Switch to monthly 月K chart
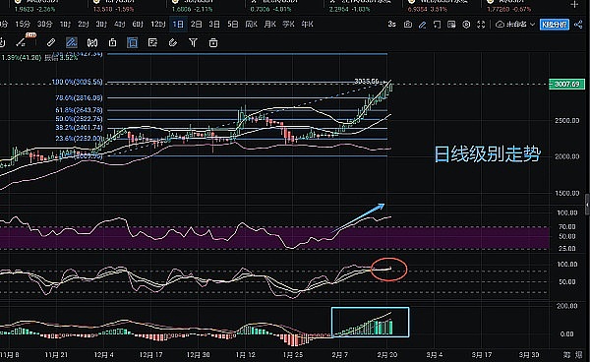Screen dimensions: 590x362 click(269, 25)
